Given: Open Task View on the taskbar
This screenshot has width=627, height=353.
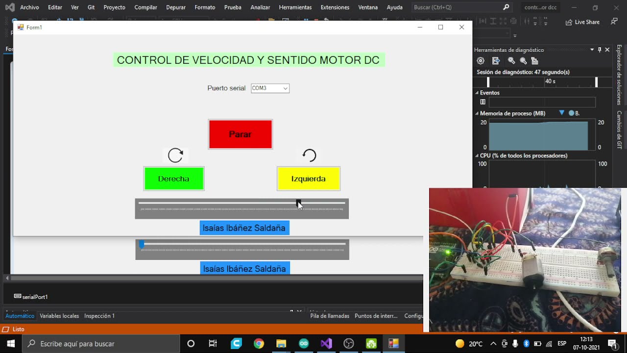Looking at the screenshot, I should click(213, 344).
